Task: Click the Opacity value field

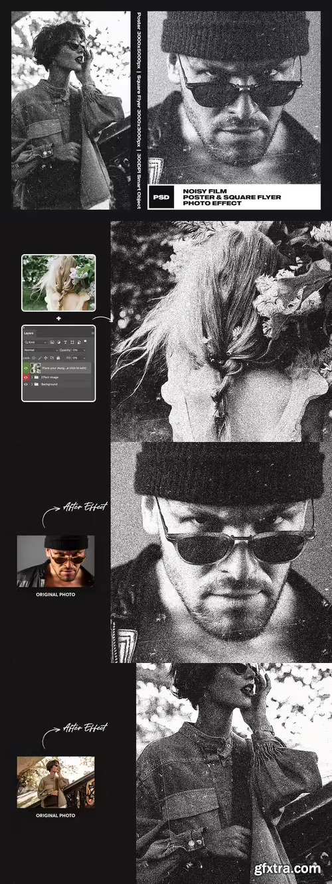Action: (x=76, y=350)
